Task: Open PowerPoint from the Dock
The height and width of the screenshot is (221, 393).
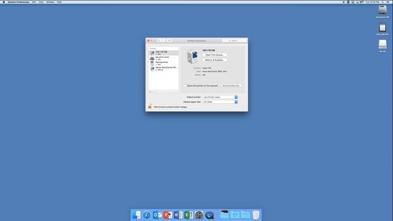Action: point(168,215)
